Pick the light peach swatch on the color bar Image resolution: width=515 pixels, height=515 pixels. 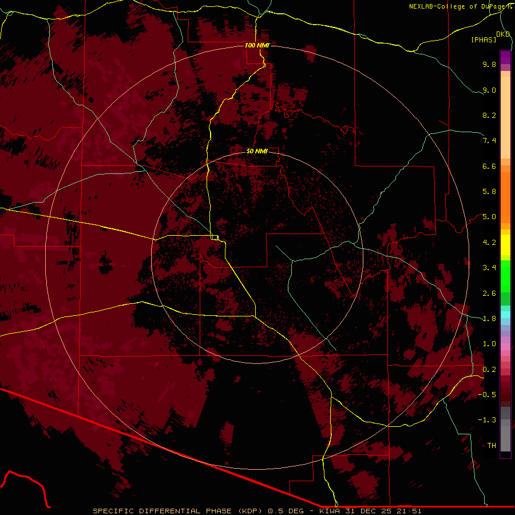pos(505,117)
